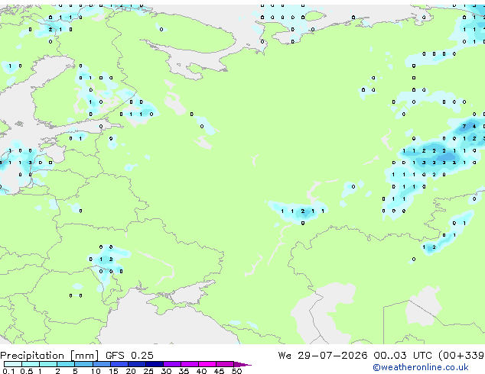485x374 pixels.
Task: Open the weatheronline.co.uk copyright link
Action: tap(421, 367)
